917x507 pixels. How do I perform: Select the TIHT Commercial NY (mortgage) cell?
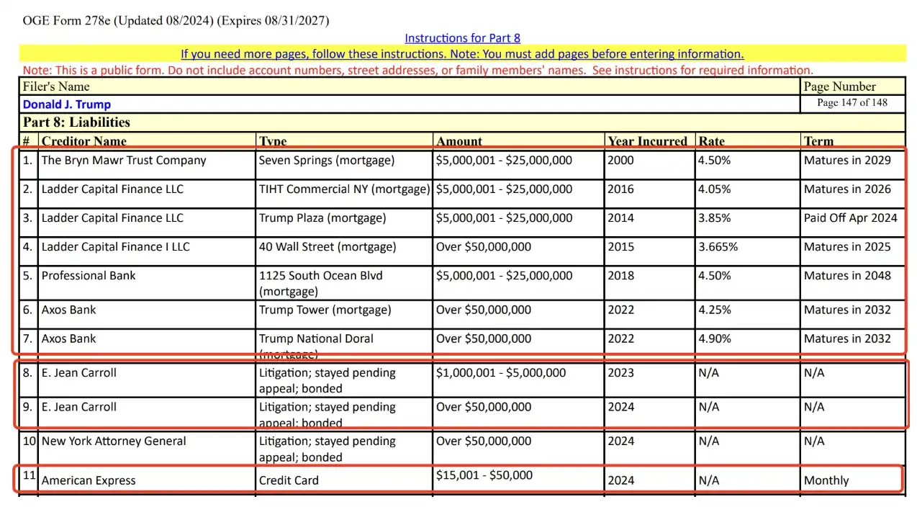point(344,189)
